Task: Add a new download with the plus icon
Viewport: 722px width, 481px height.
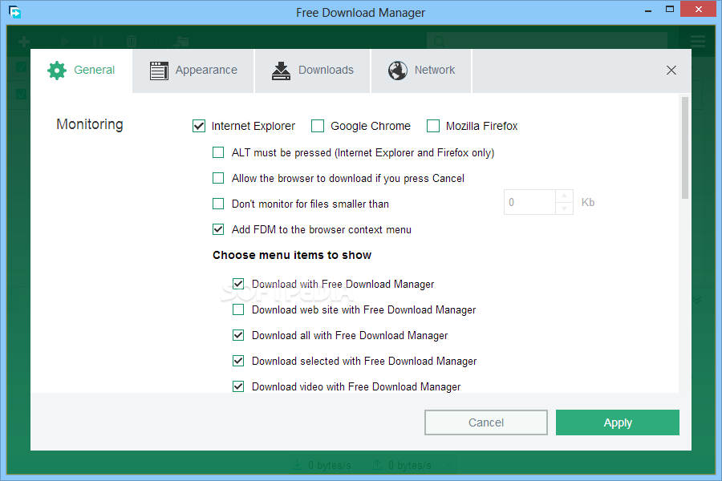Action: [22, 41]
